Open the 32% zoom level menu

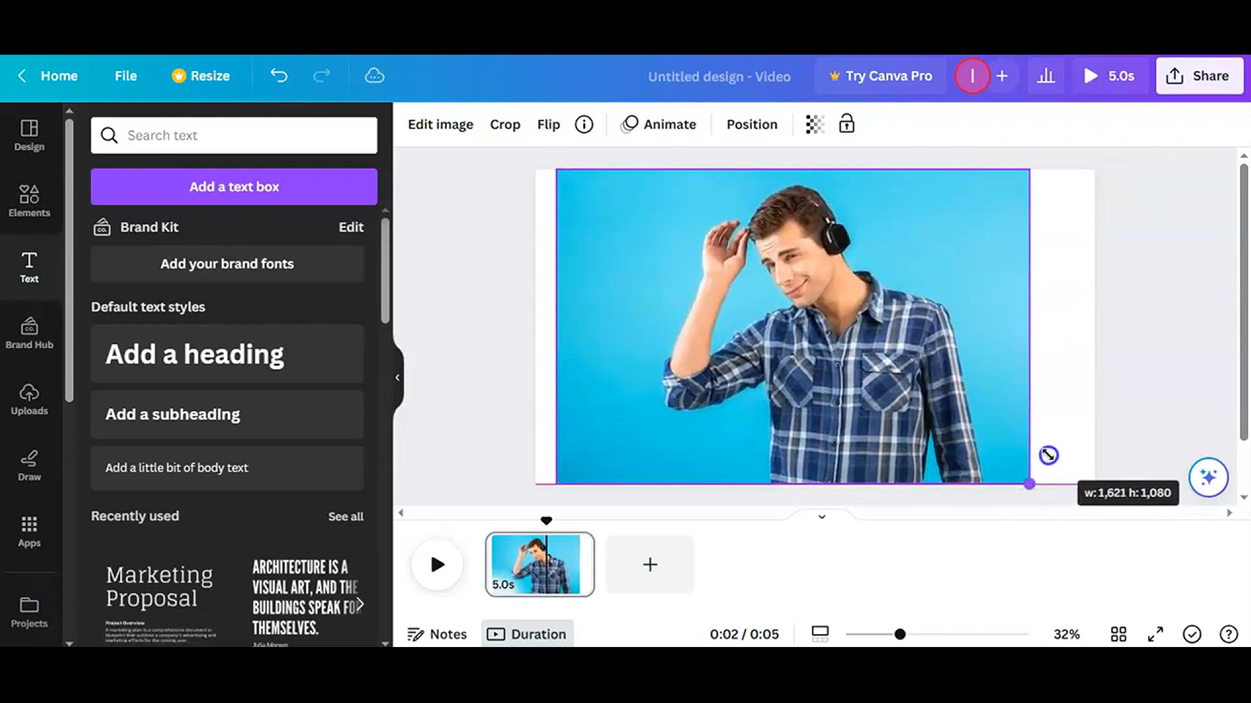[1067, 634]
